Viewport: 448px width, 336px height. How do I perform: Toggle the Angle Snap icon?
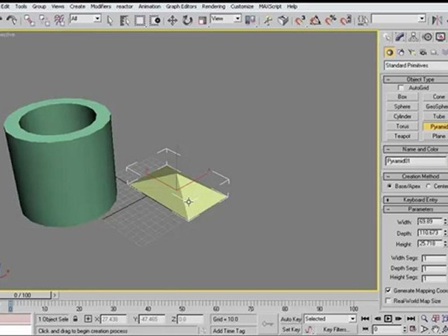pos(315,20)
